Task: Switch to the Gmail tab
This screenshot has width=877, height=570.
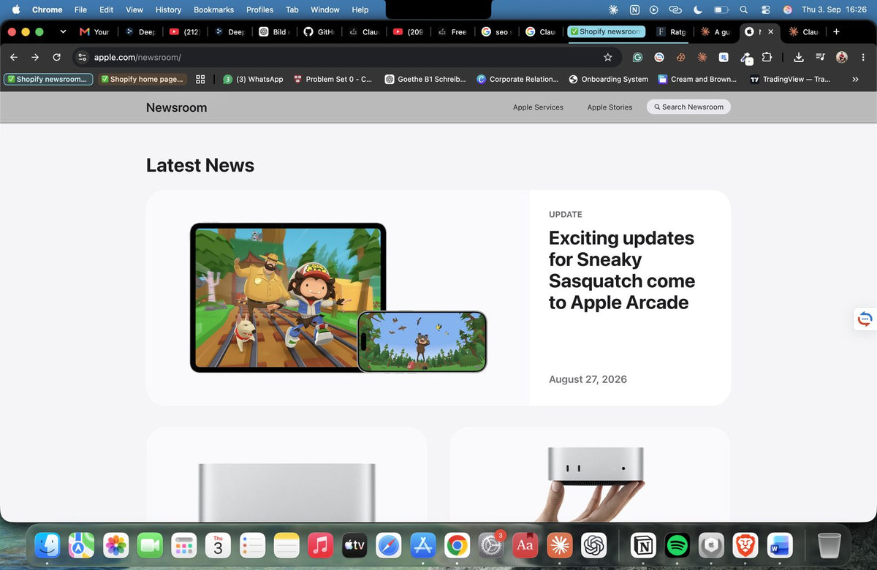Action: [x=95, y=31]
